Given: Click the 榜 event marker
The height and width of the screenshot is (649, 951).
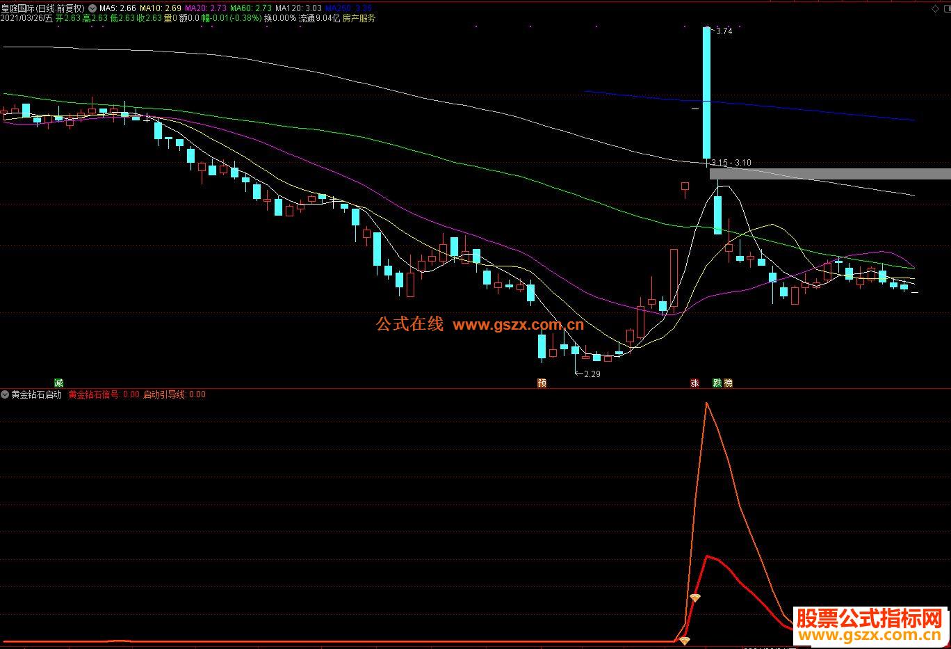Looking at the screenshot, I should click(728, 383).
